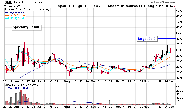Click the 29-Nov-2024 date label

(12, 6)
